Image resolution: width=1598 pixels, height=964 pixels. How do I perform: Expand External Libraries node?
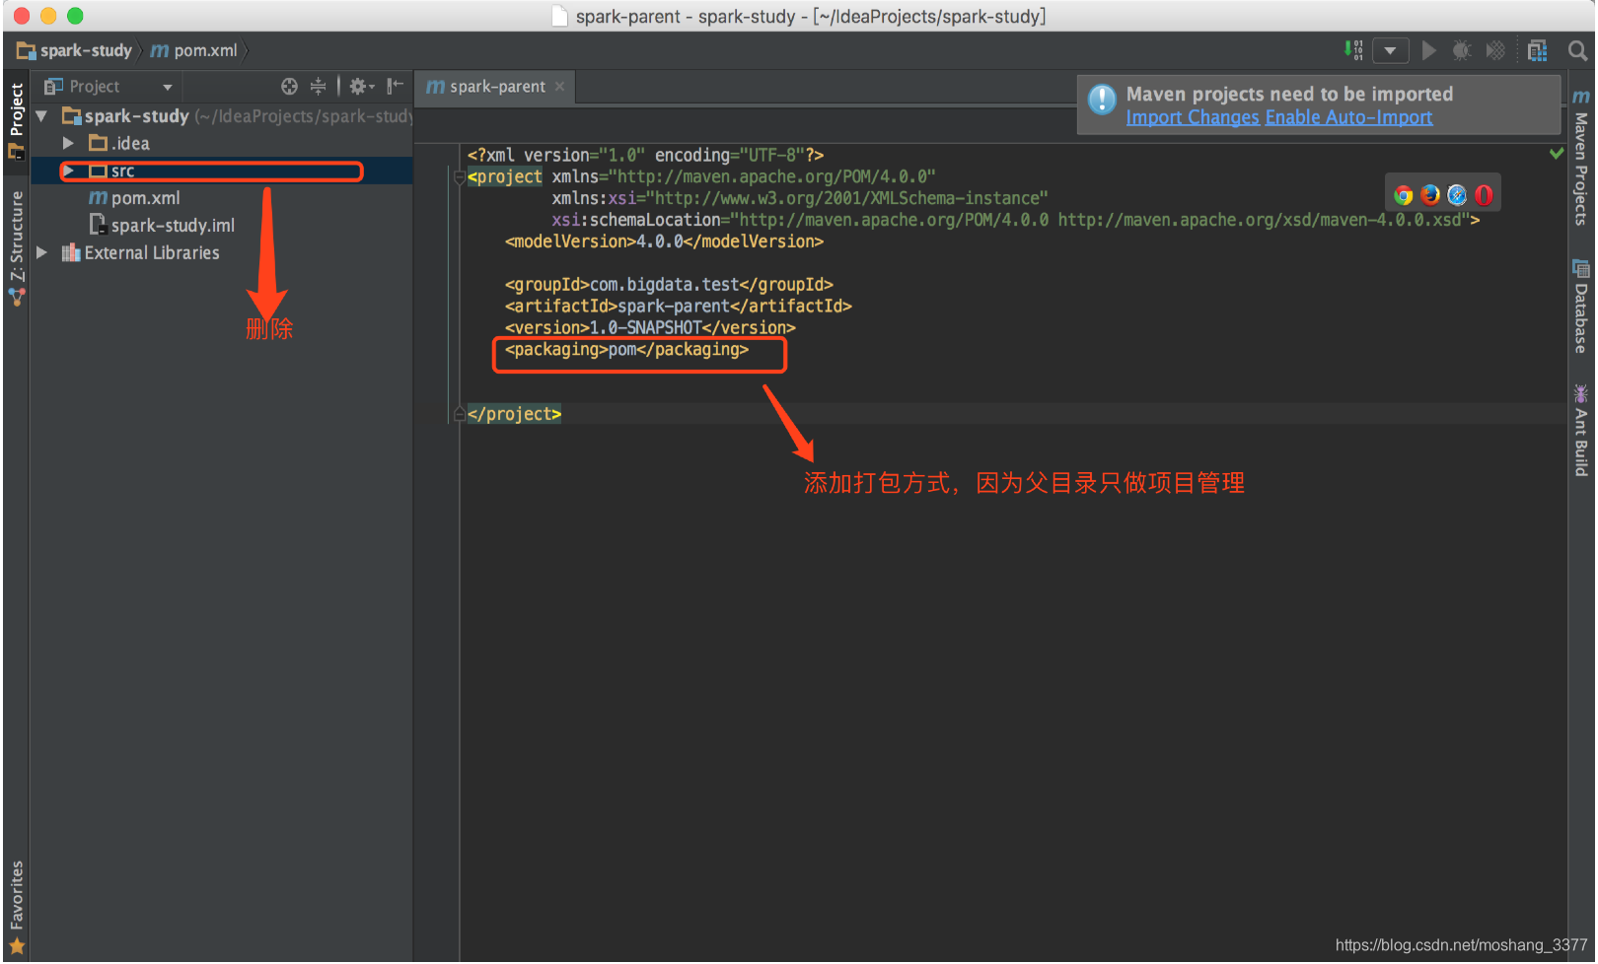[x=41, y=253]
